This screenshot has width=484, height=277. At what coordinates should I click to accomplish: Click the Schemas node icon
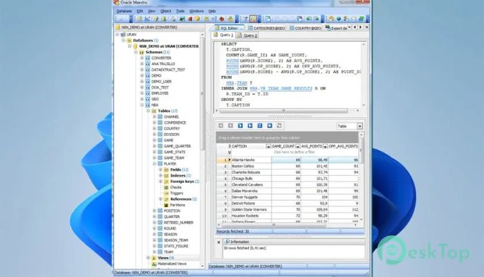(x=141, y=52)
